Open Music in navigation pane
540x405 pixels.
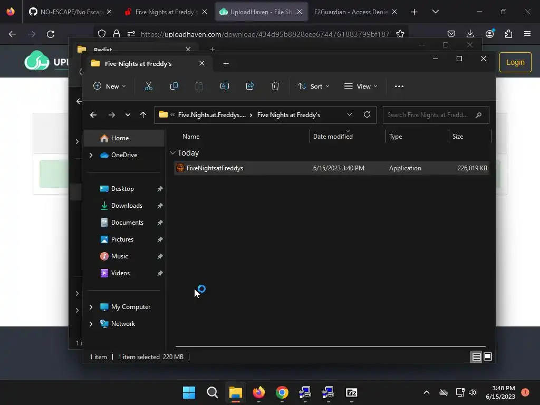(124, 256)
